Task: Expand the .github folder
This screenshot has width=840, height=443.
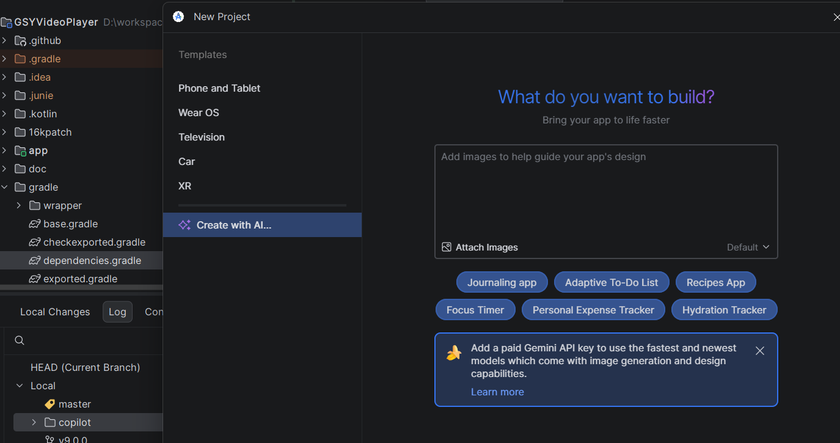Action: 4,40
